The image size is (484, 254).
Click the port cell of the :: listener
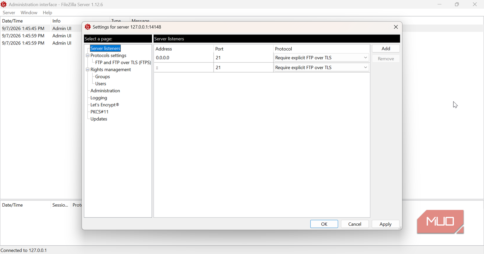[244, 68]
